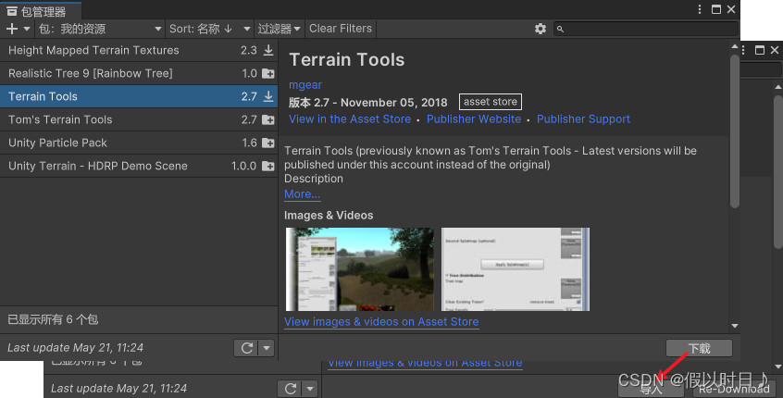Click refresh icon in the back window

(x=291, y=389)
